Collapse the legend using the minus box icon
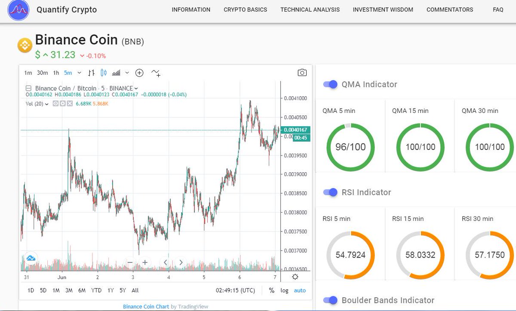The width and height of the screenshot is (516, 311). [29, 88]
